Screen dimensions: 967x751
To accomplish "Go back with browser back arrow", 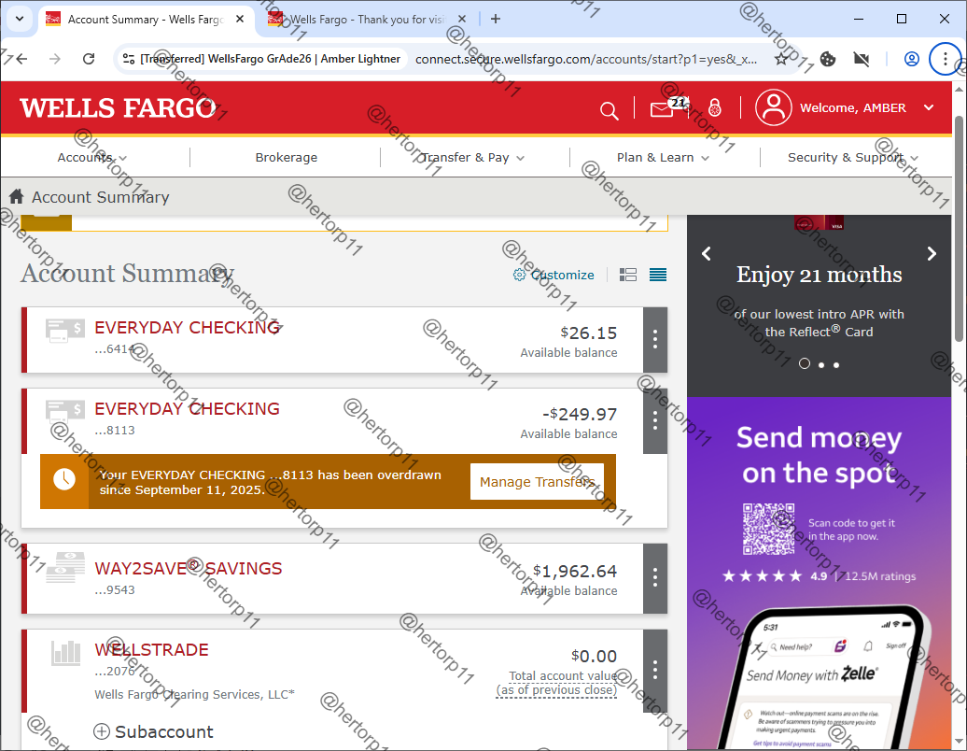I will pos(22,59).
